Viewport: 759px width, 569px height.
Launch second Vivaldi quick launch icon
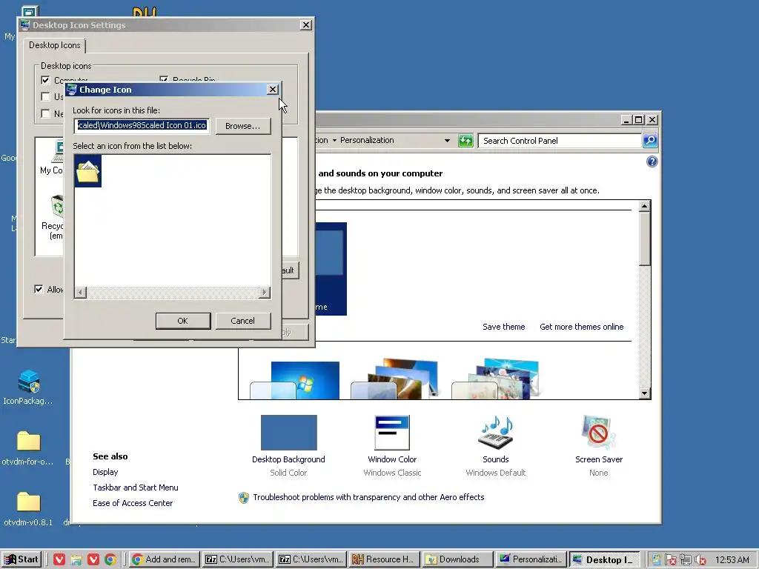coord(93,559)
